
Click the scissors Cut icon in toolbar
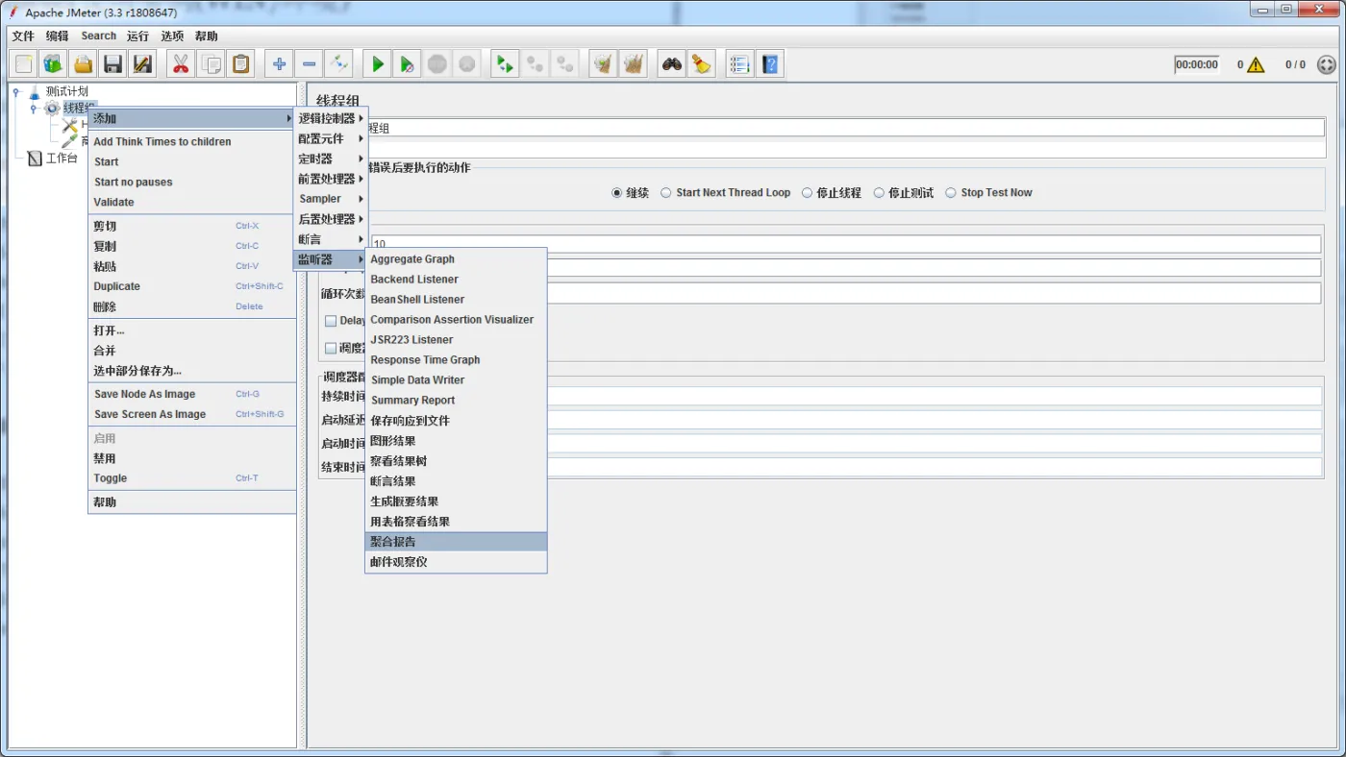(180, 64)
